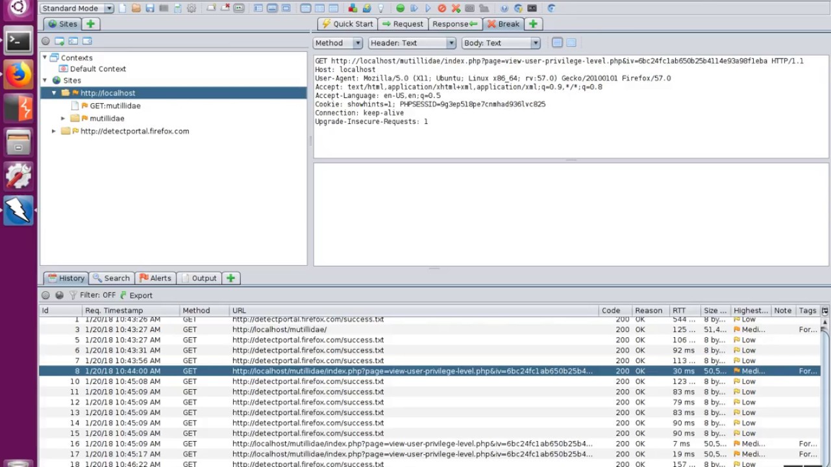Image resolution: width=831 pixels, height=467 pixels.
Task: Open the Terminal from the Ubuntu dock
Action: (18, 41)
